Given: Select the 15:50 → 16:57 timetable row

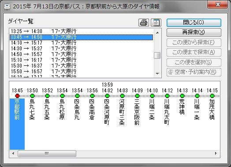Looking at the screenshot, I should pos(81,72).
